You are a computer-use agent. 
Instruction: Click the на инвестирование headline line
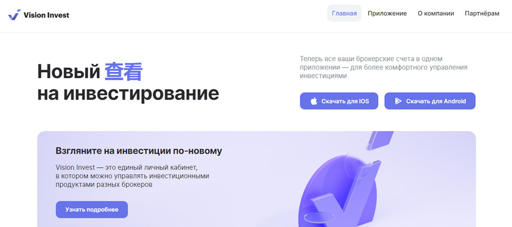coord(128,94)
